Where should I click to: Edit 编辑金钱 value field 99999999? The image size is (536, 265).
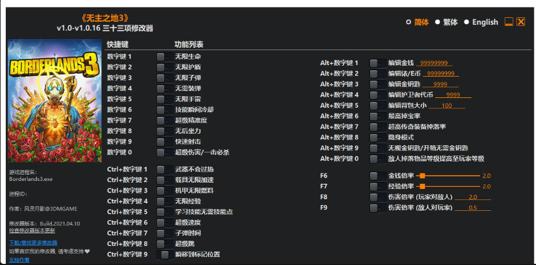tap(434, 63)
